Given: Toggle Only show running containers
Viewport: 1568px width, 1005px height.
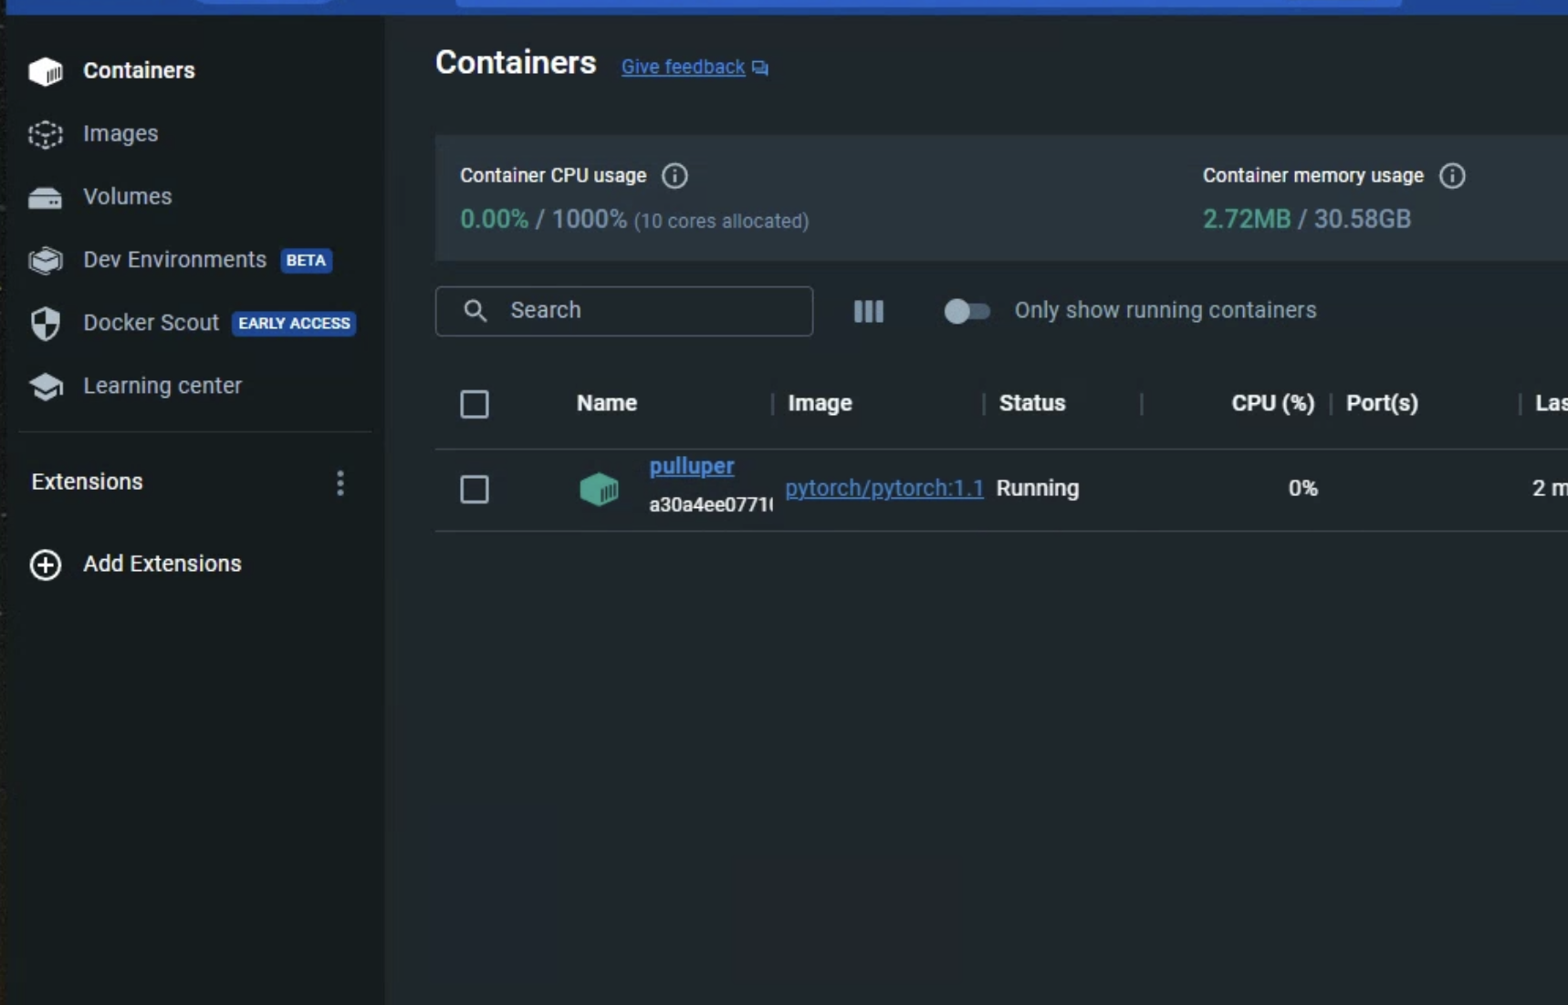Looking at the screenshot, I should [x=967, y=311].
